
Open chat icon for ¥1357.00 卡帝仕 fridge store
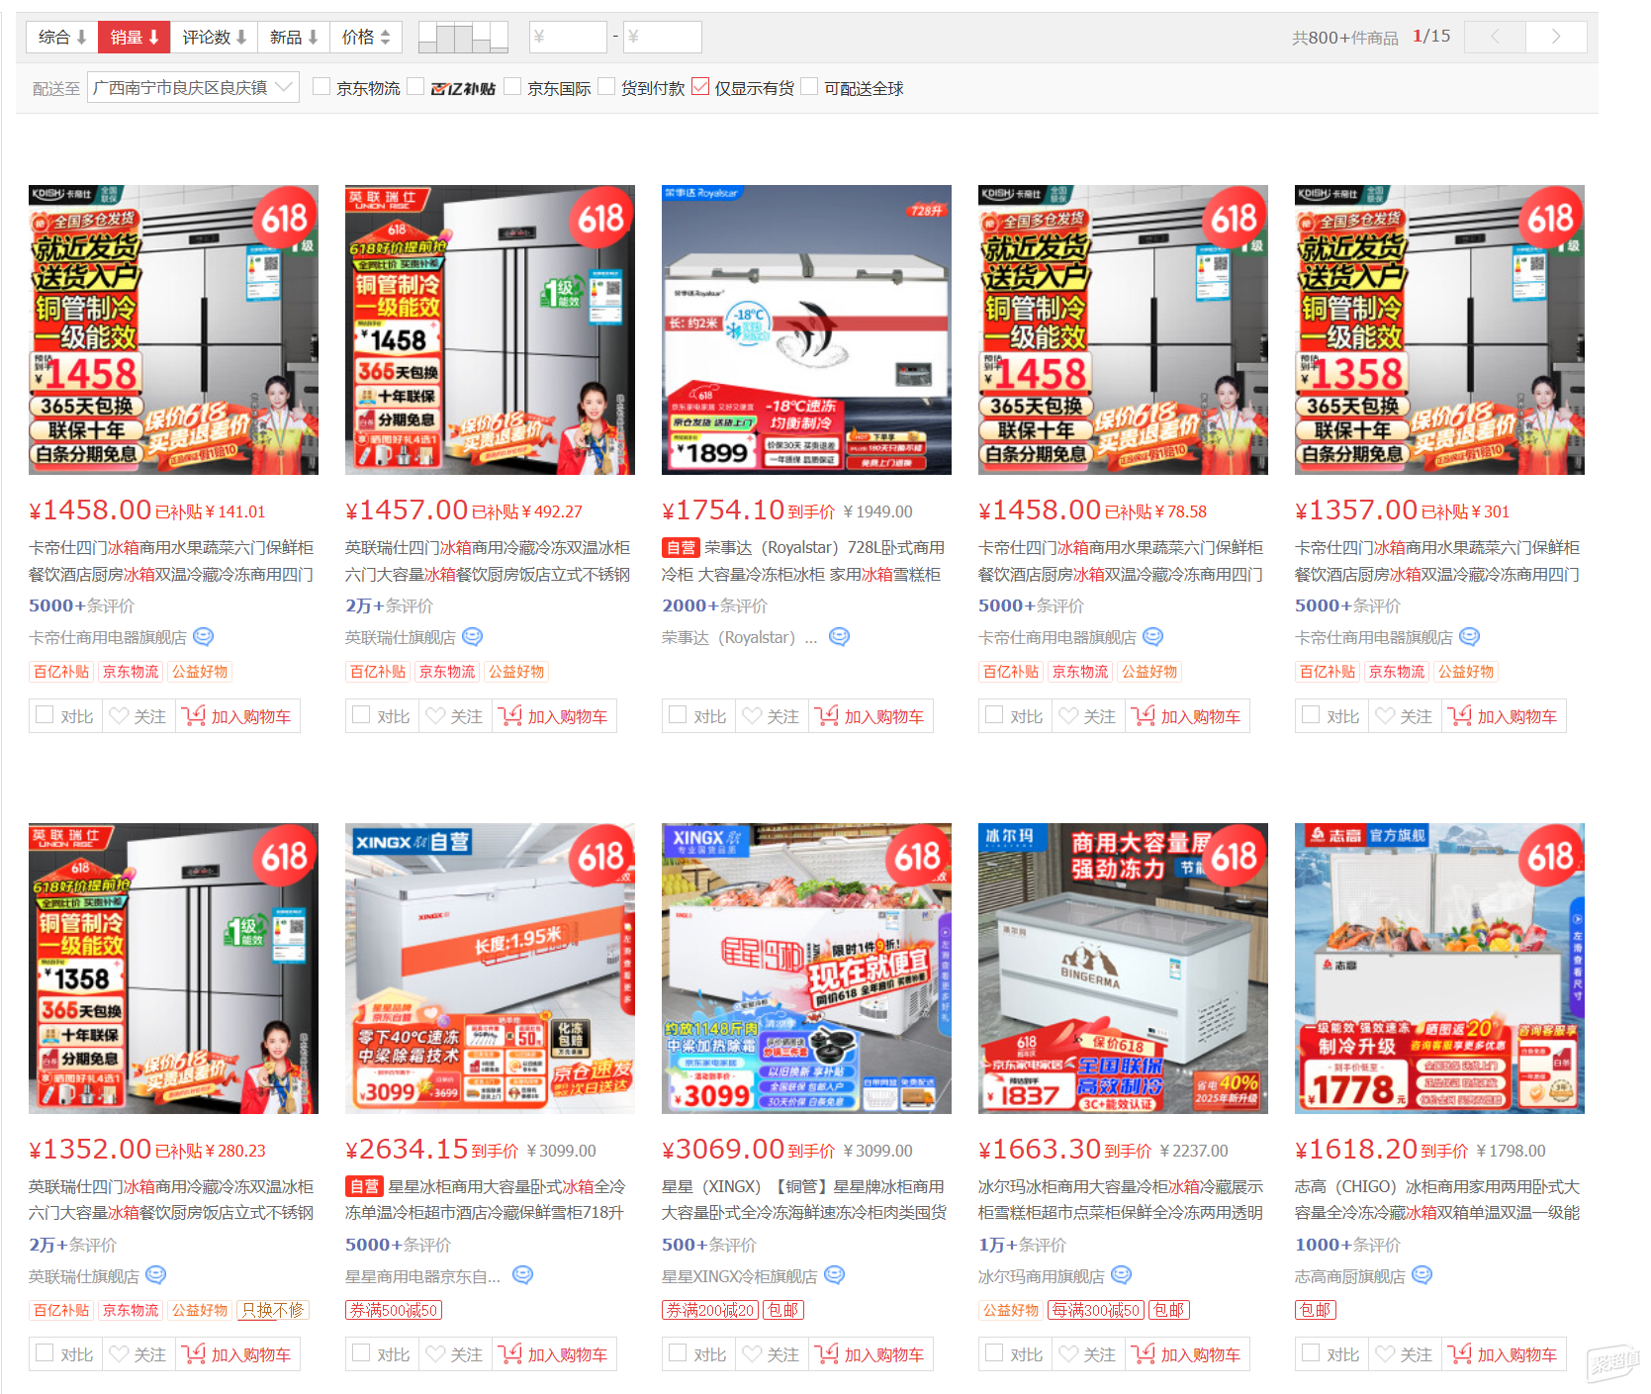coord(1470,637)
